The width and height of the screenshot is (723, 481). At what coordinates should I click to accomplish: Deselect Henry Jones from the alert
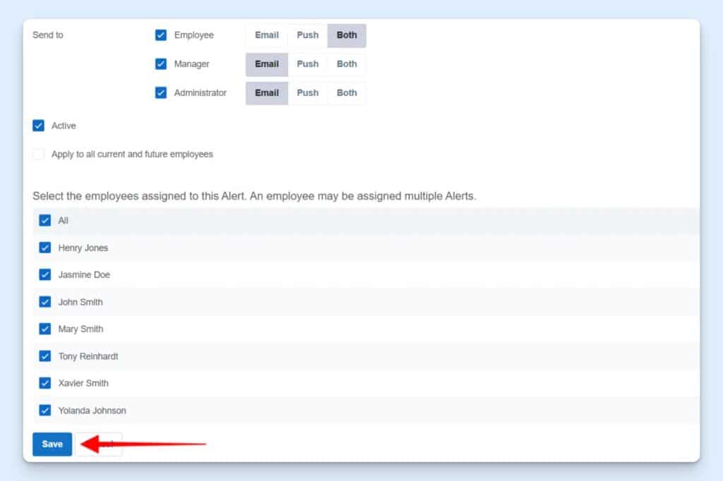45,248
